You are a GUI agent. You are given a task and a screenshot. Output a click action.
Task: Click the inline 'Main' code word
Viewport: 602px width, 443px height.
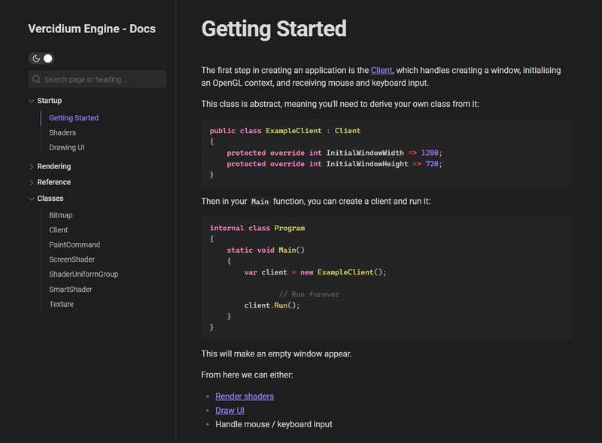(x=260, y=202)
